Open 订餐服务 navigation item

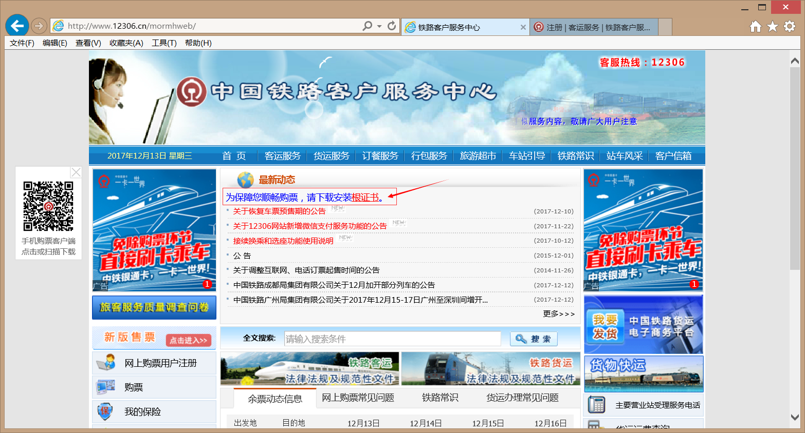click(x=380, y=156)
